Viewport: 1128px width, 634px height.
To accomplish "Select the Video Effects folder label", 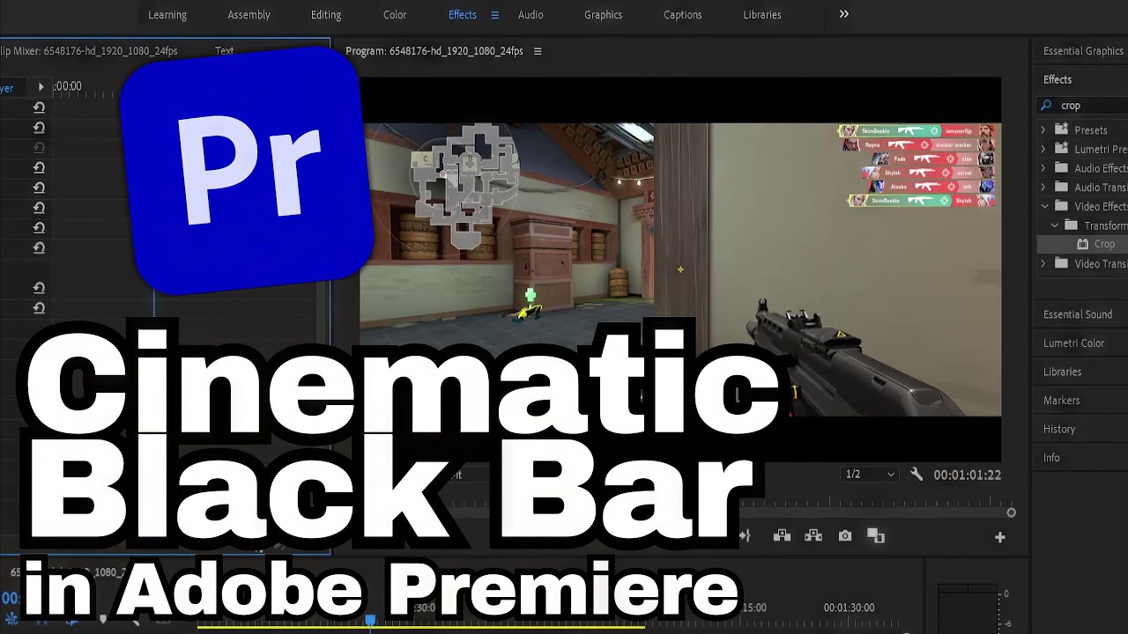I will 1101,206.
